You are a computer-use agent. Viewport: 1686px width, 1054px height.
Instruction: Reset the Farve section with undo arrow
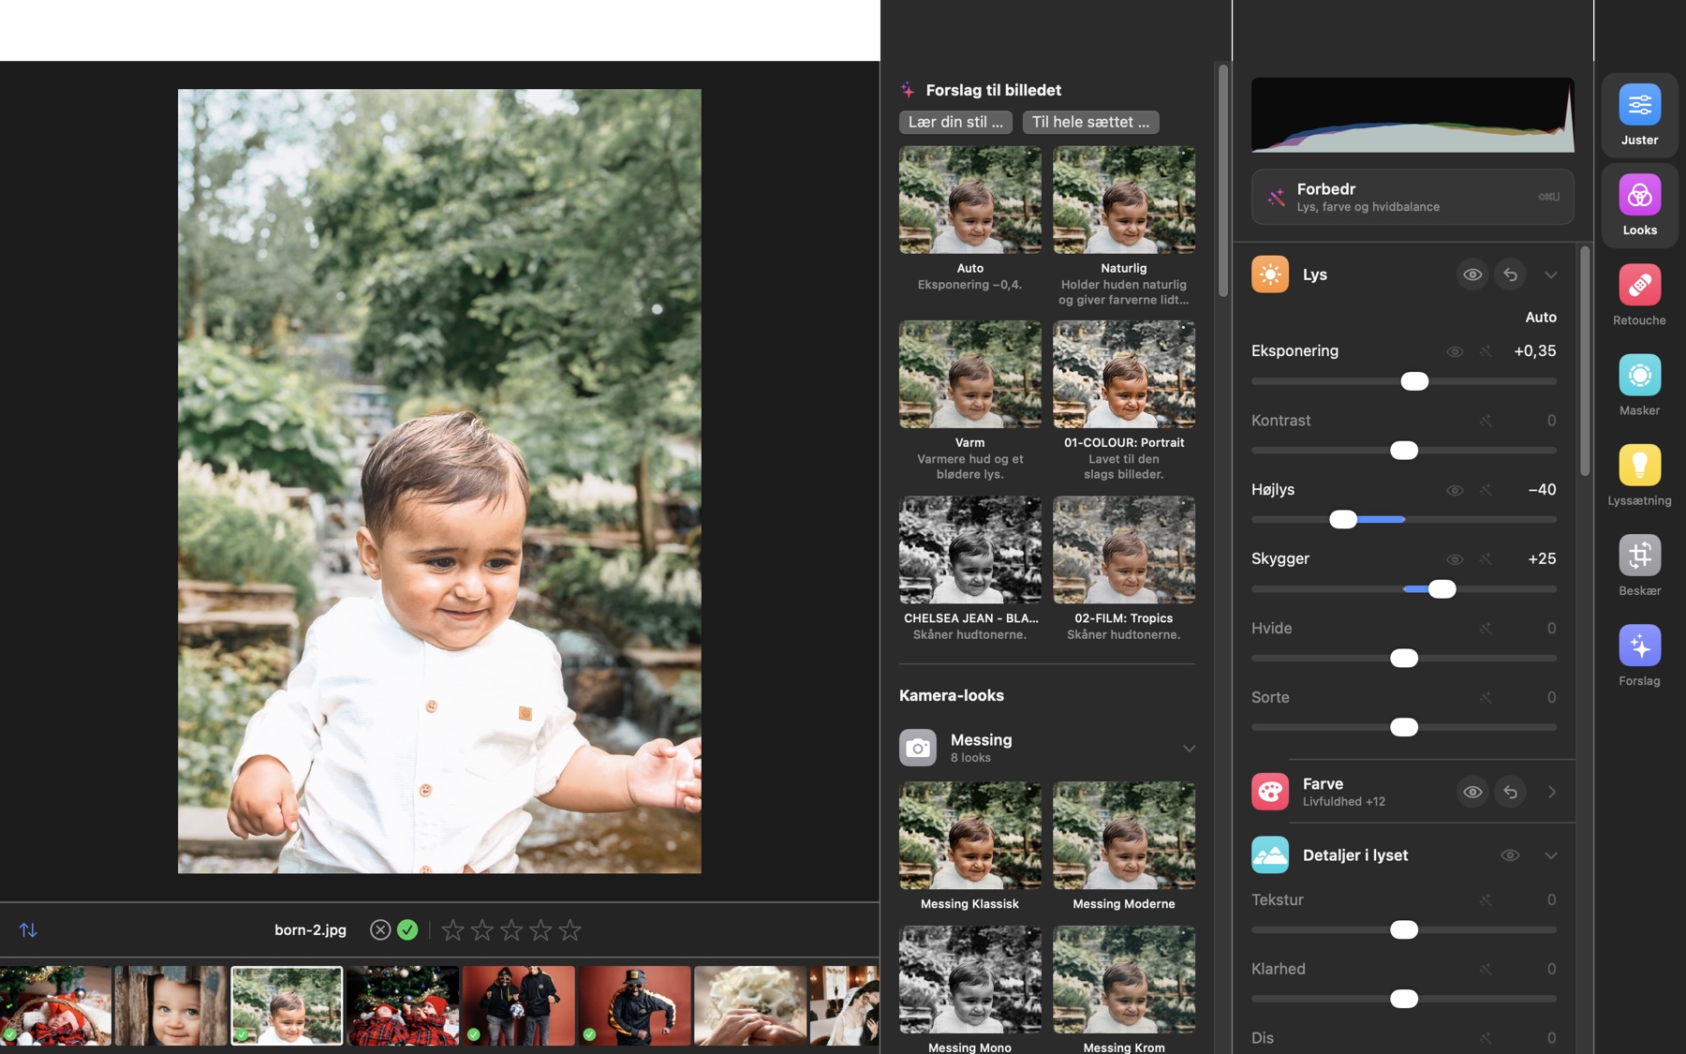1510,792
